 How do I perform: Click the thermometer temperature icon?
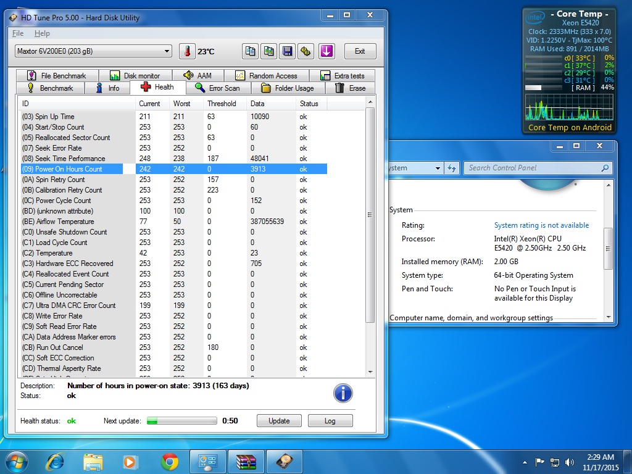click(x=187, y=51)
